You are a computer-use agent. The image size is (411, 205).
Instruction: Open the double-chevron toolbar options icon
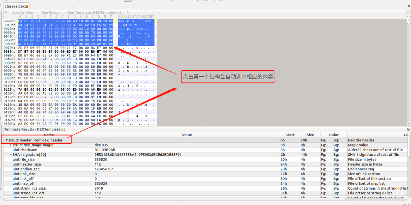6,12
